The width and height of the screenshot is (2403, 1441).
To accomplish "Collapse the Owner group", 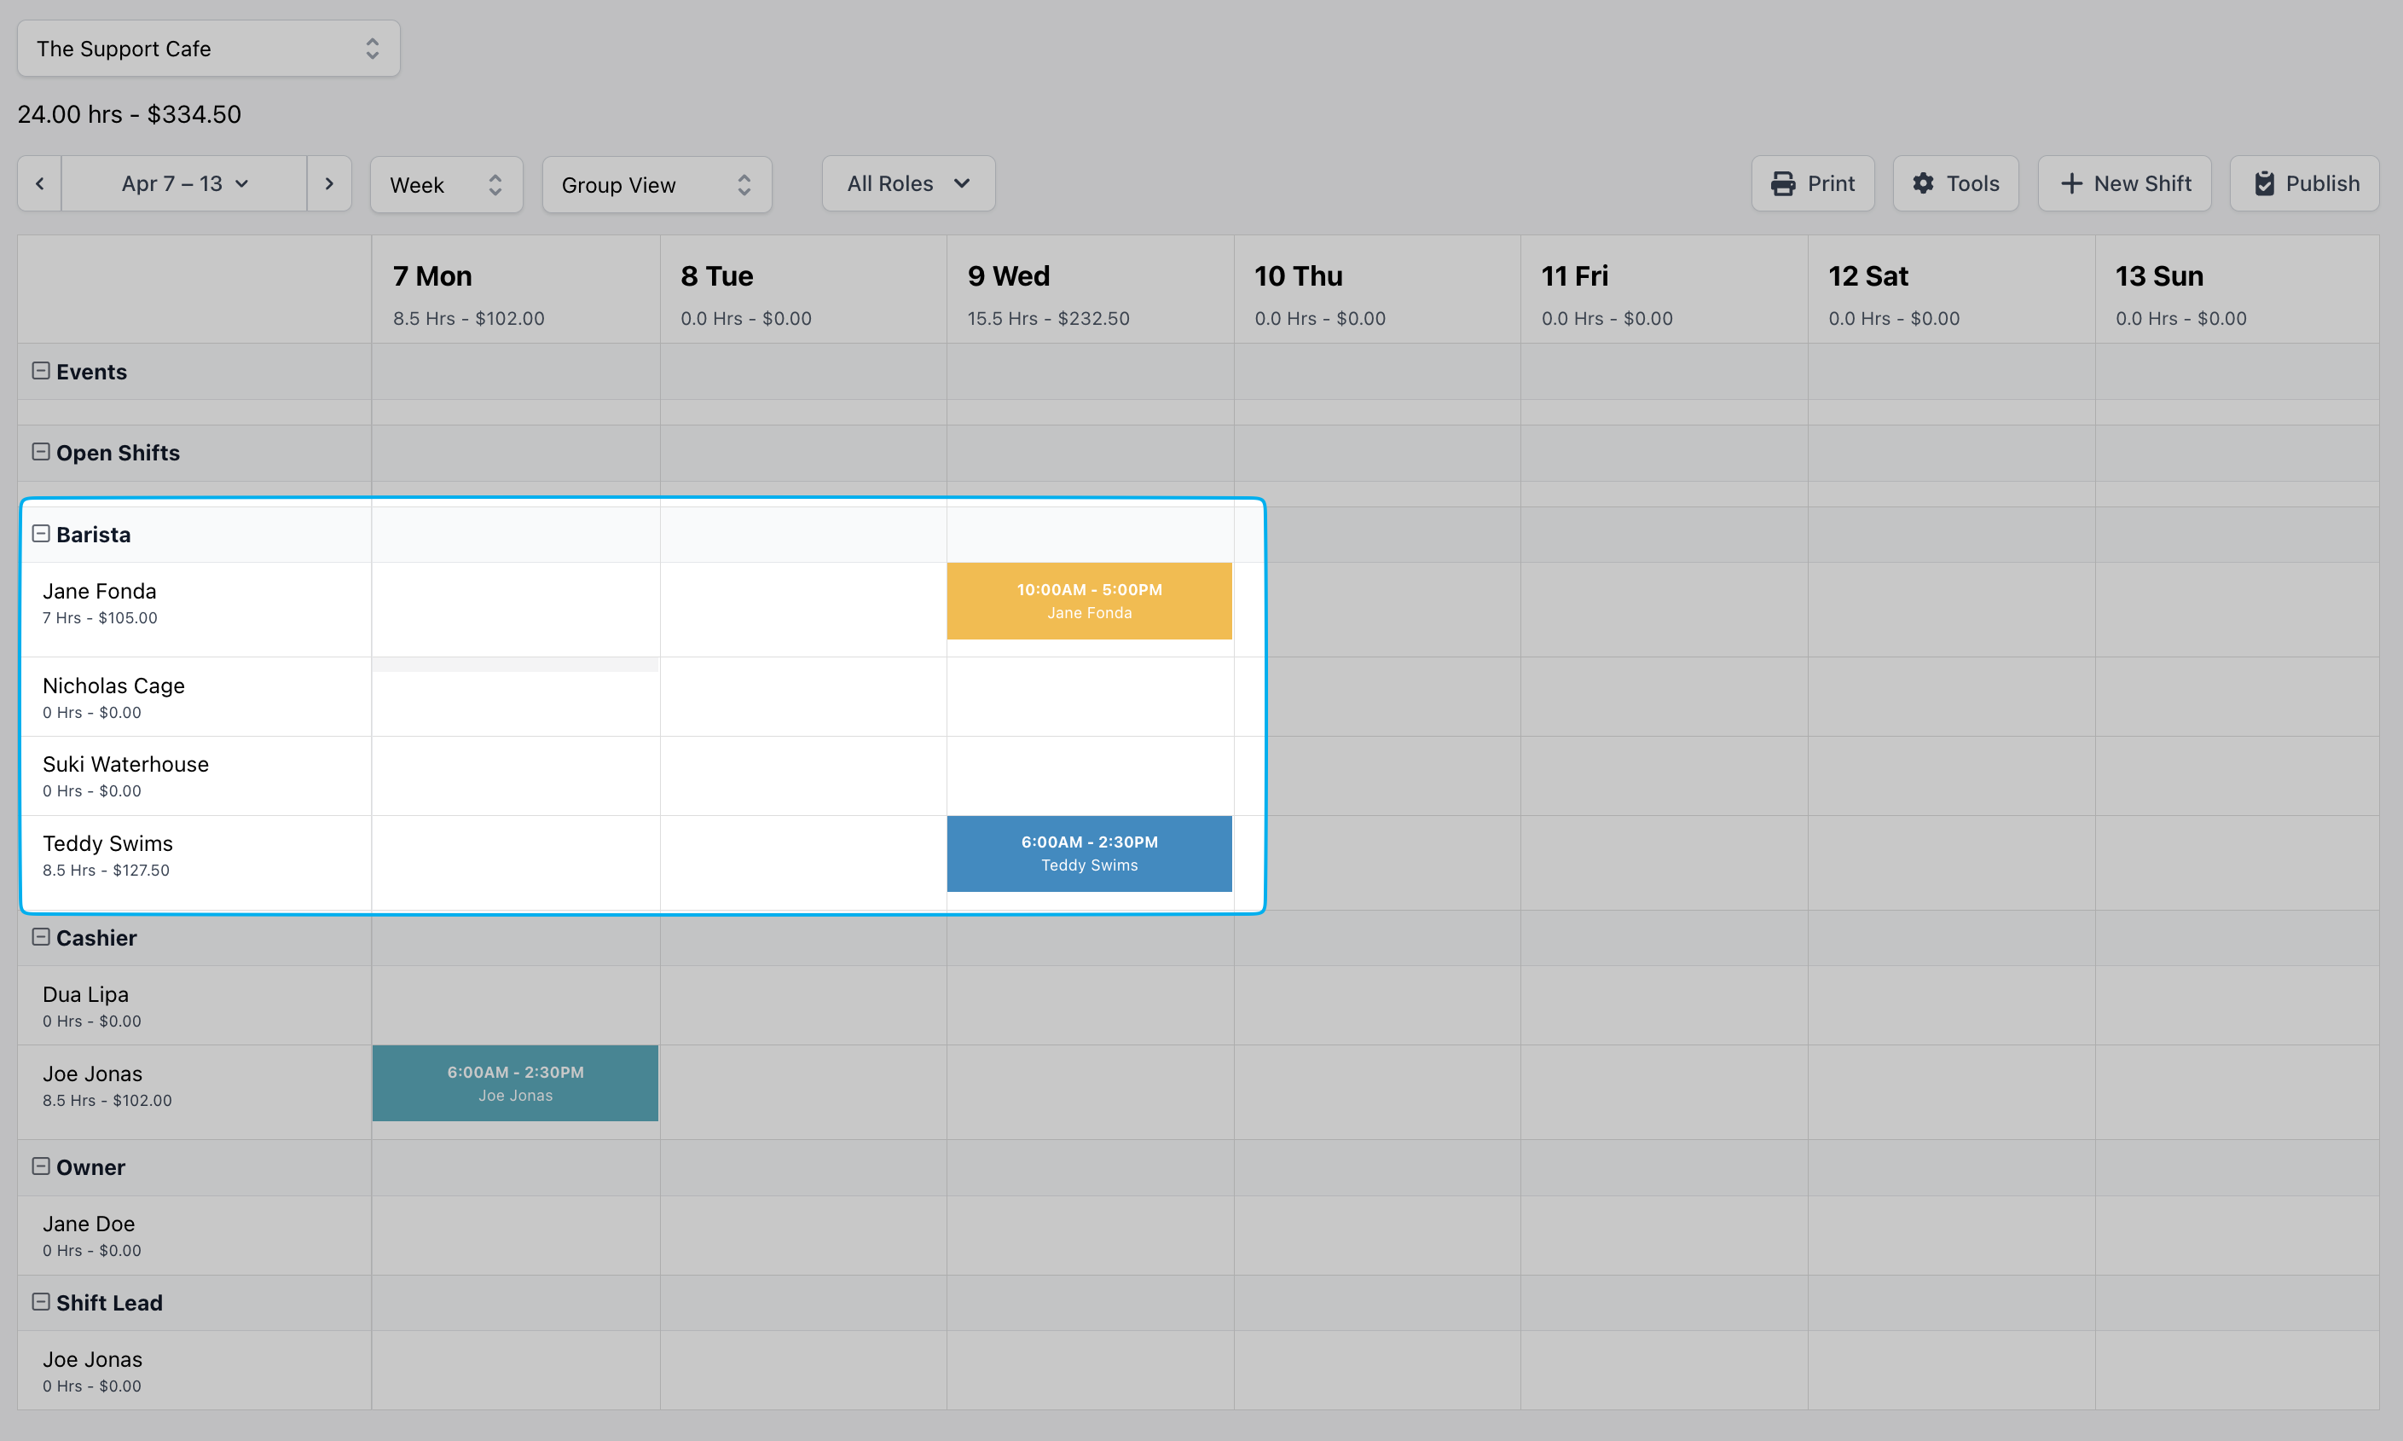I will [x=41, y=1166].
